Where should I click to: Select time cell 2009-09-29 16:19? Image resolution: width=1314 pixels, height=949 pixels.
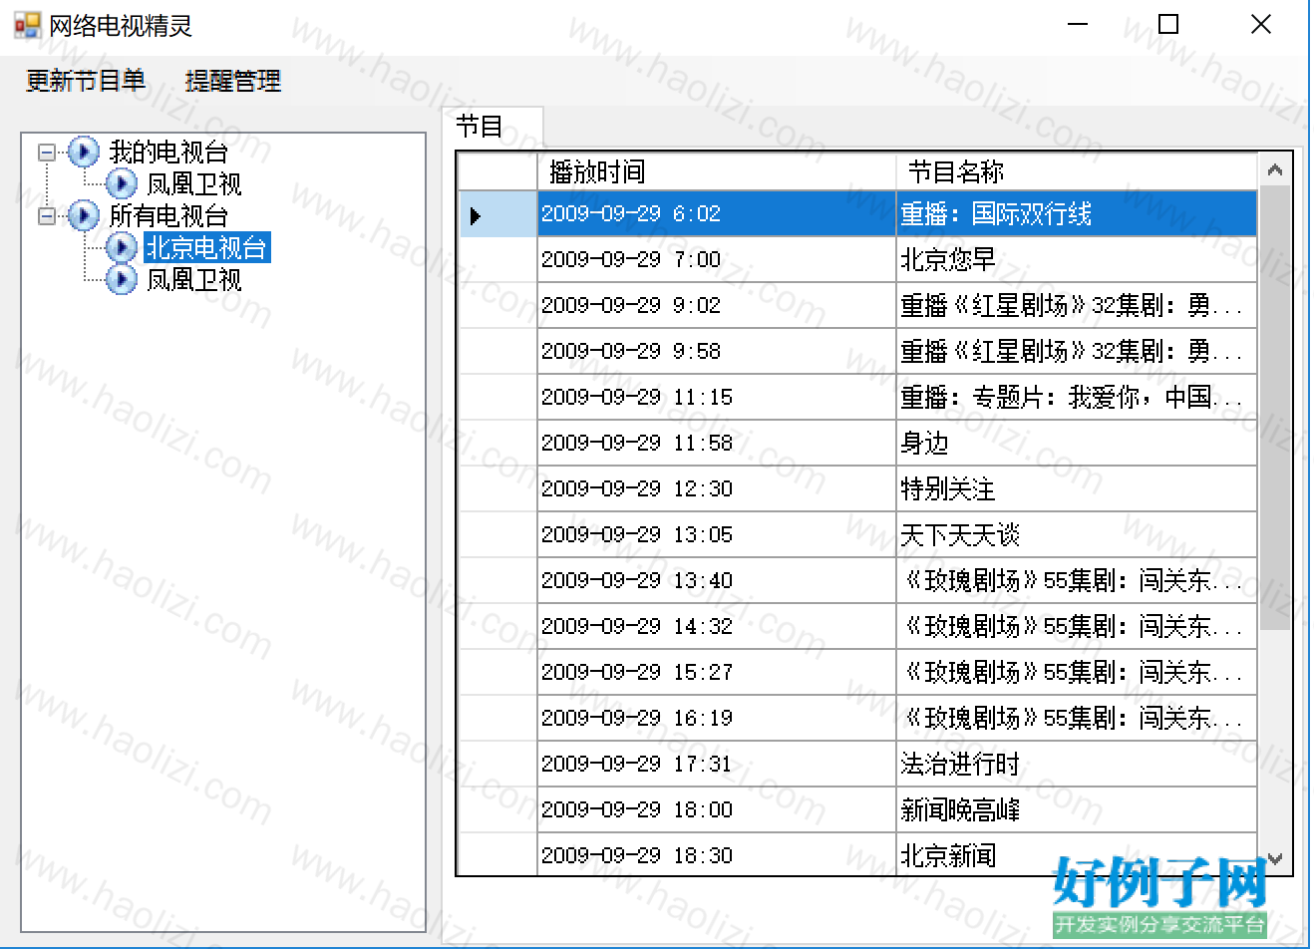717,718
